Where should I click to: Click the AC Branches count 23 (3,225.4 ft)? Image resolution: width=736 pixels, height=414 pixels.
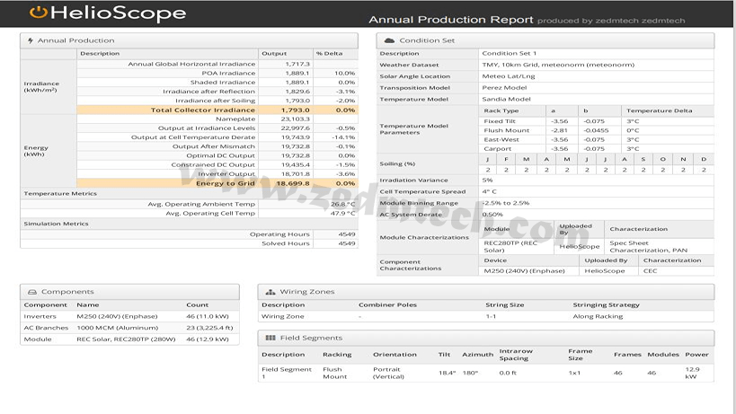pyautogui.click(x=209, y=328)
